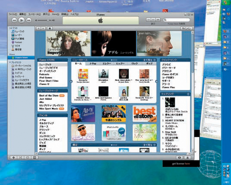Select ラジオ in the library sidebar

(x=16, y=46)
